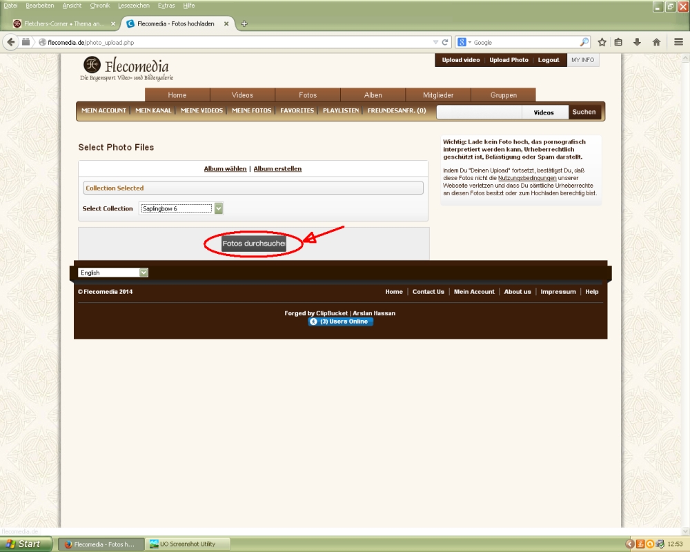The height and width of the screenshot is (552, 690).
Task: Click the site search input field
Action: (479, 112)
